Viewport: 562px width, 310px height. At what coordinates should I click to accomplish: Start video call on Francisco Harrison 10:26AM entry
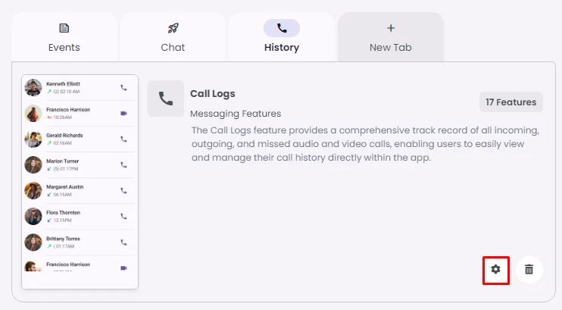(x=123, y=114)
